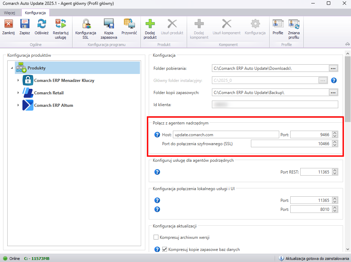Click the Host input field
This screenshot has width=351, height=262.
[x=225, y=134]
